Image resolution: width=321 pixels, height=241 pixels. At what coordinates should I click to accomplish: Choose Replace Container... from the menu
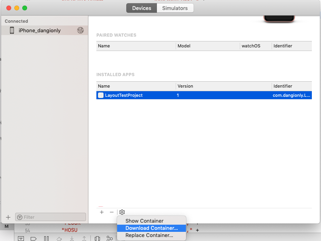click(x=151, y=235)
